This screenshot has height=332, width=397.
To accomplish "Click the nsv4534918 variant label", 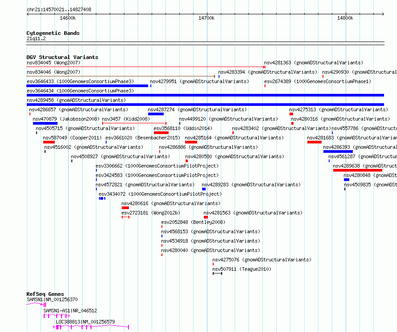I will pos(211,241).
